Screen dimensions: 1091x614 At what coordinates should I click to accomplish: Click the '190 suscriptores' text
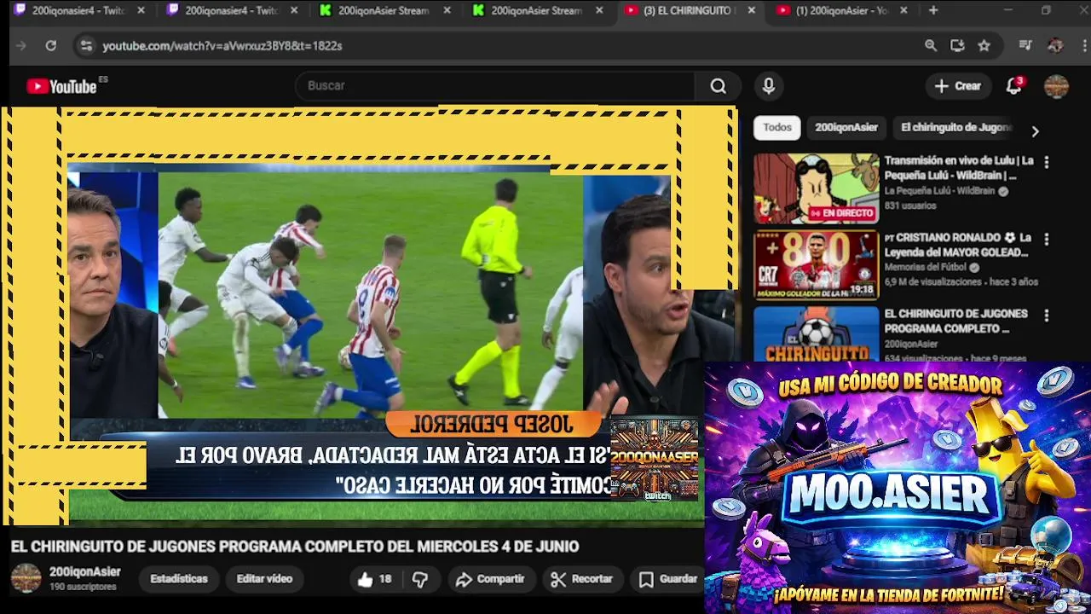83,587
